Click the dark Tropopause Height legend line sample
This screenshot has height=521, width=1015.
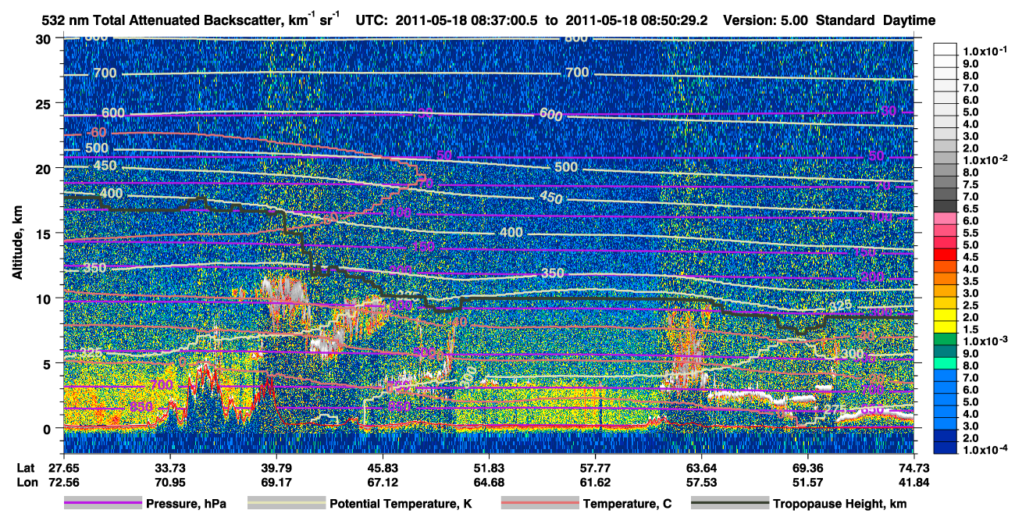tap(729, 504)
